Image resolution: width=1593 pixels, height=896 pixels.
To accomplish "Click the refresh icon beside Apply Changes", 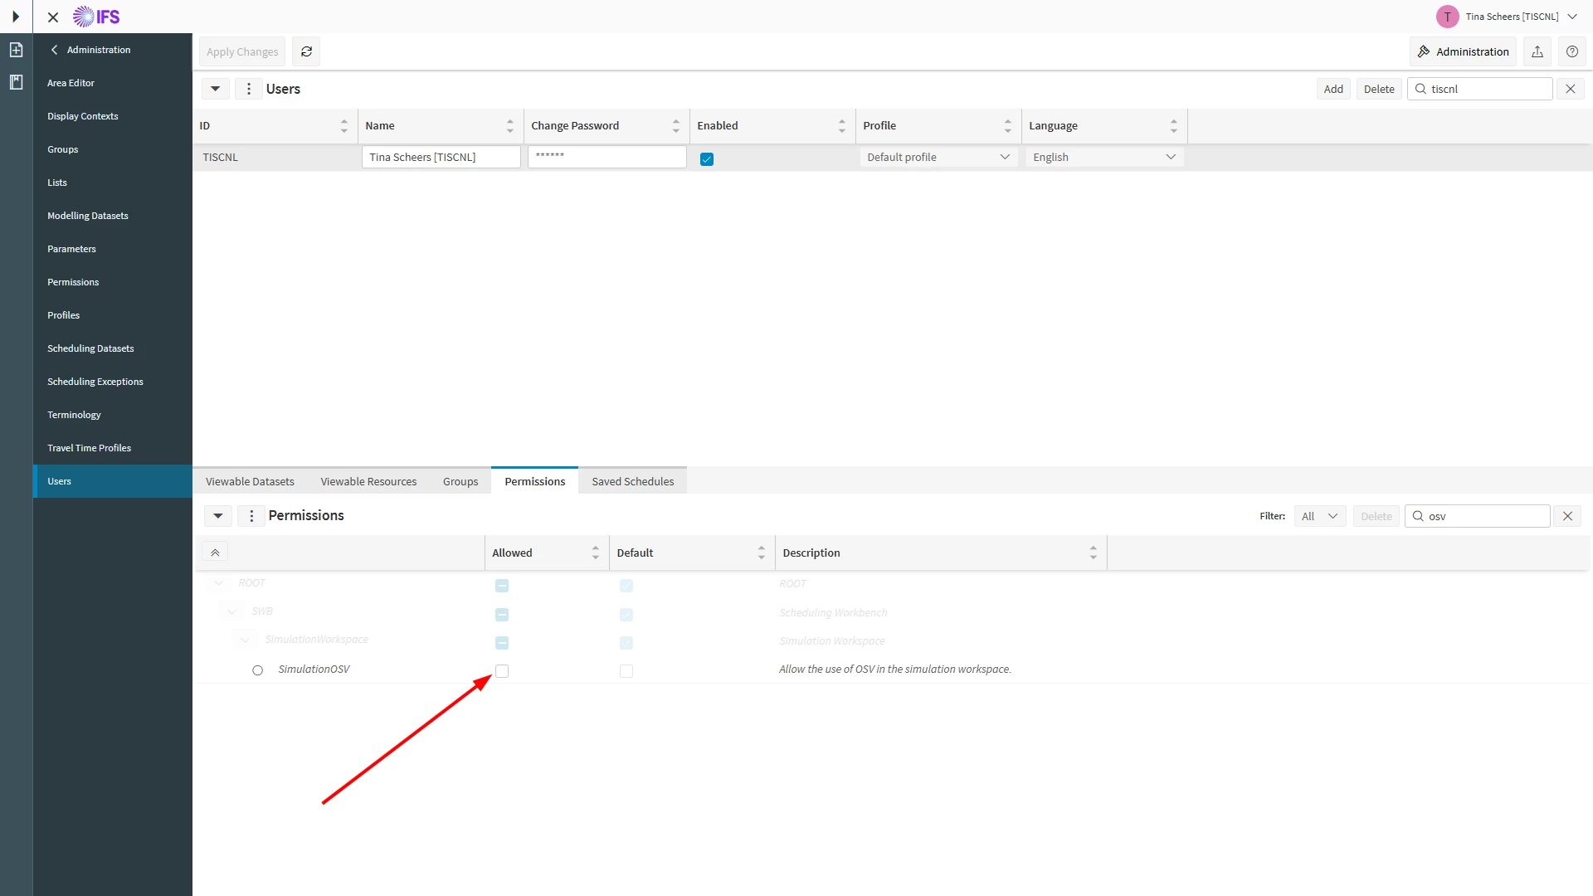I will (306, 51).
